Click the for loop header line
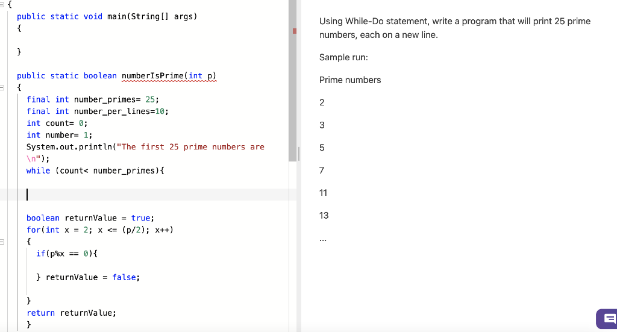Screen dimensions: 617x332 click(x=100, y=230)
